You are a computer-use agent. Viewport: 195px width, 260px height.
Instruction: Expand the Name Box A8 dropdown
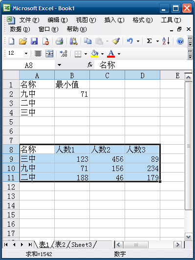[59, 65]
